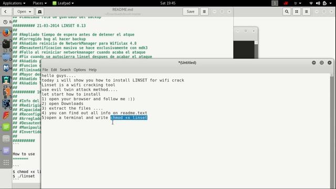The height and width of the screenshot is (189, 336).
Task: Open the Leafpad app menu in top bar
Action: 63,3
